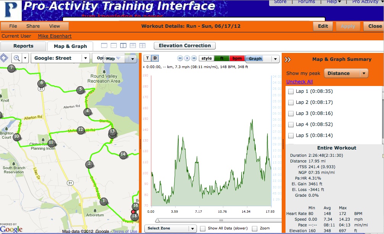Click the Uncheck All link
This screenshot has width=384, height=234.
[300, 82]
